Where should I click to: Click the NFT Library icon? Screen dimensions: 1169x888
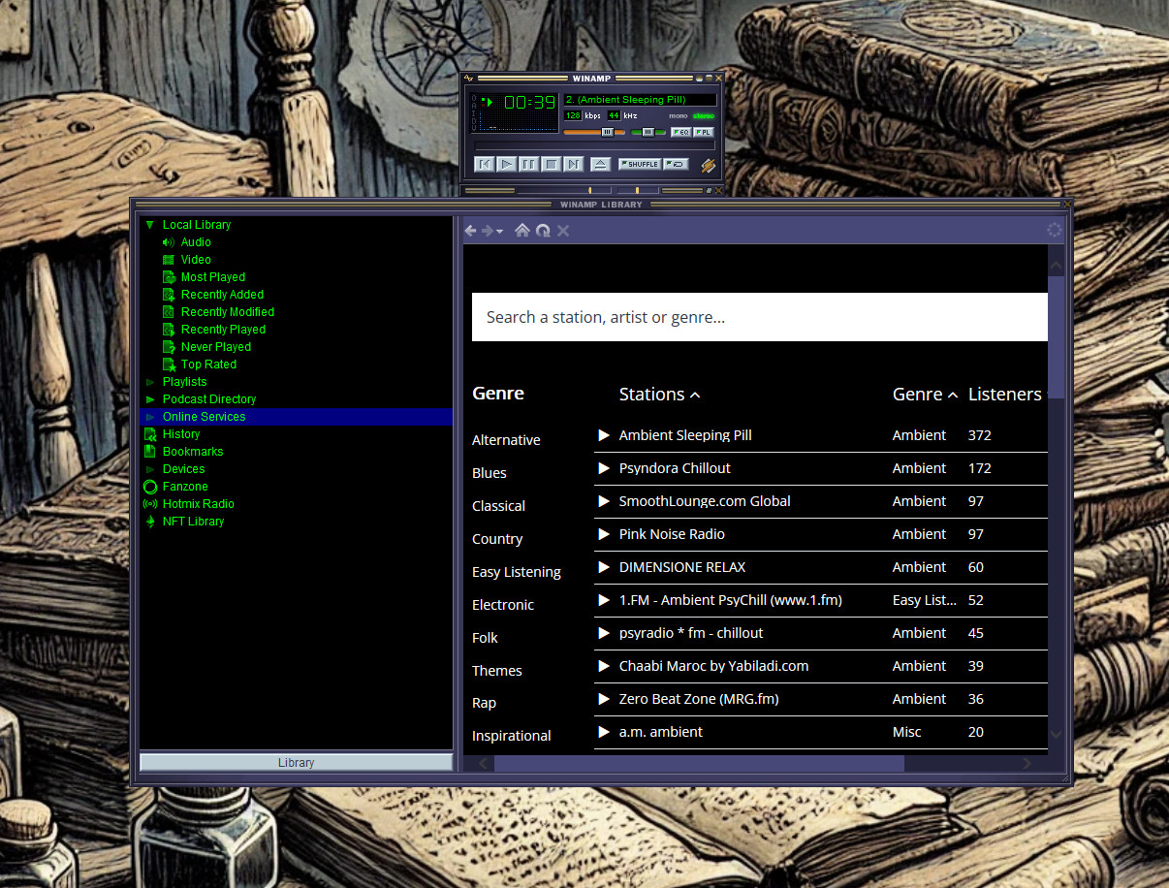(150, 522)
